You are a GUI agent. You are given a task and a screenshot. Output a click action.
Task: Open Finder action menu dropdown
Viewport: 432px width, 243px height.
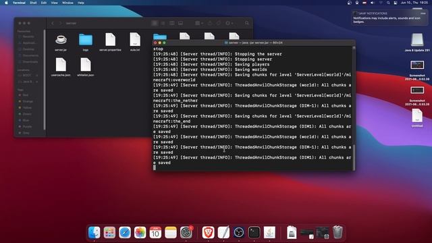230,23
